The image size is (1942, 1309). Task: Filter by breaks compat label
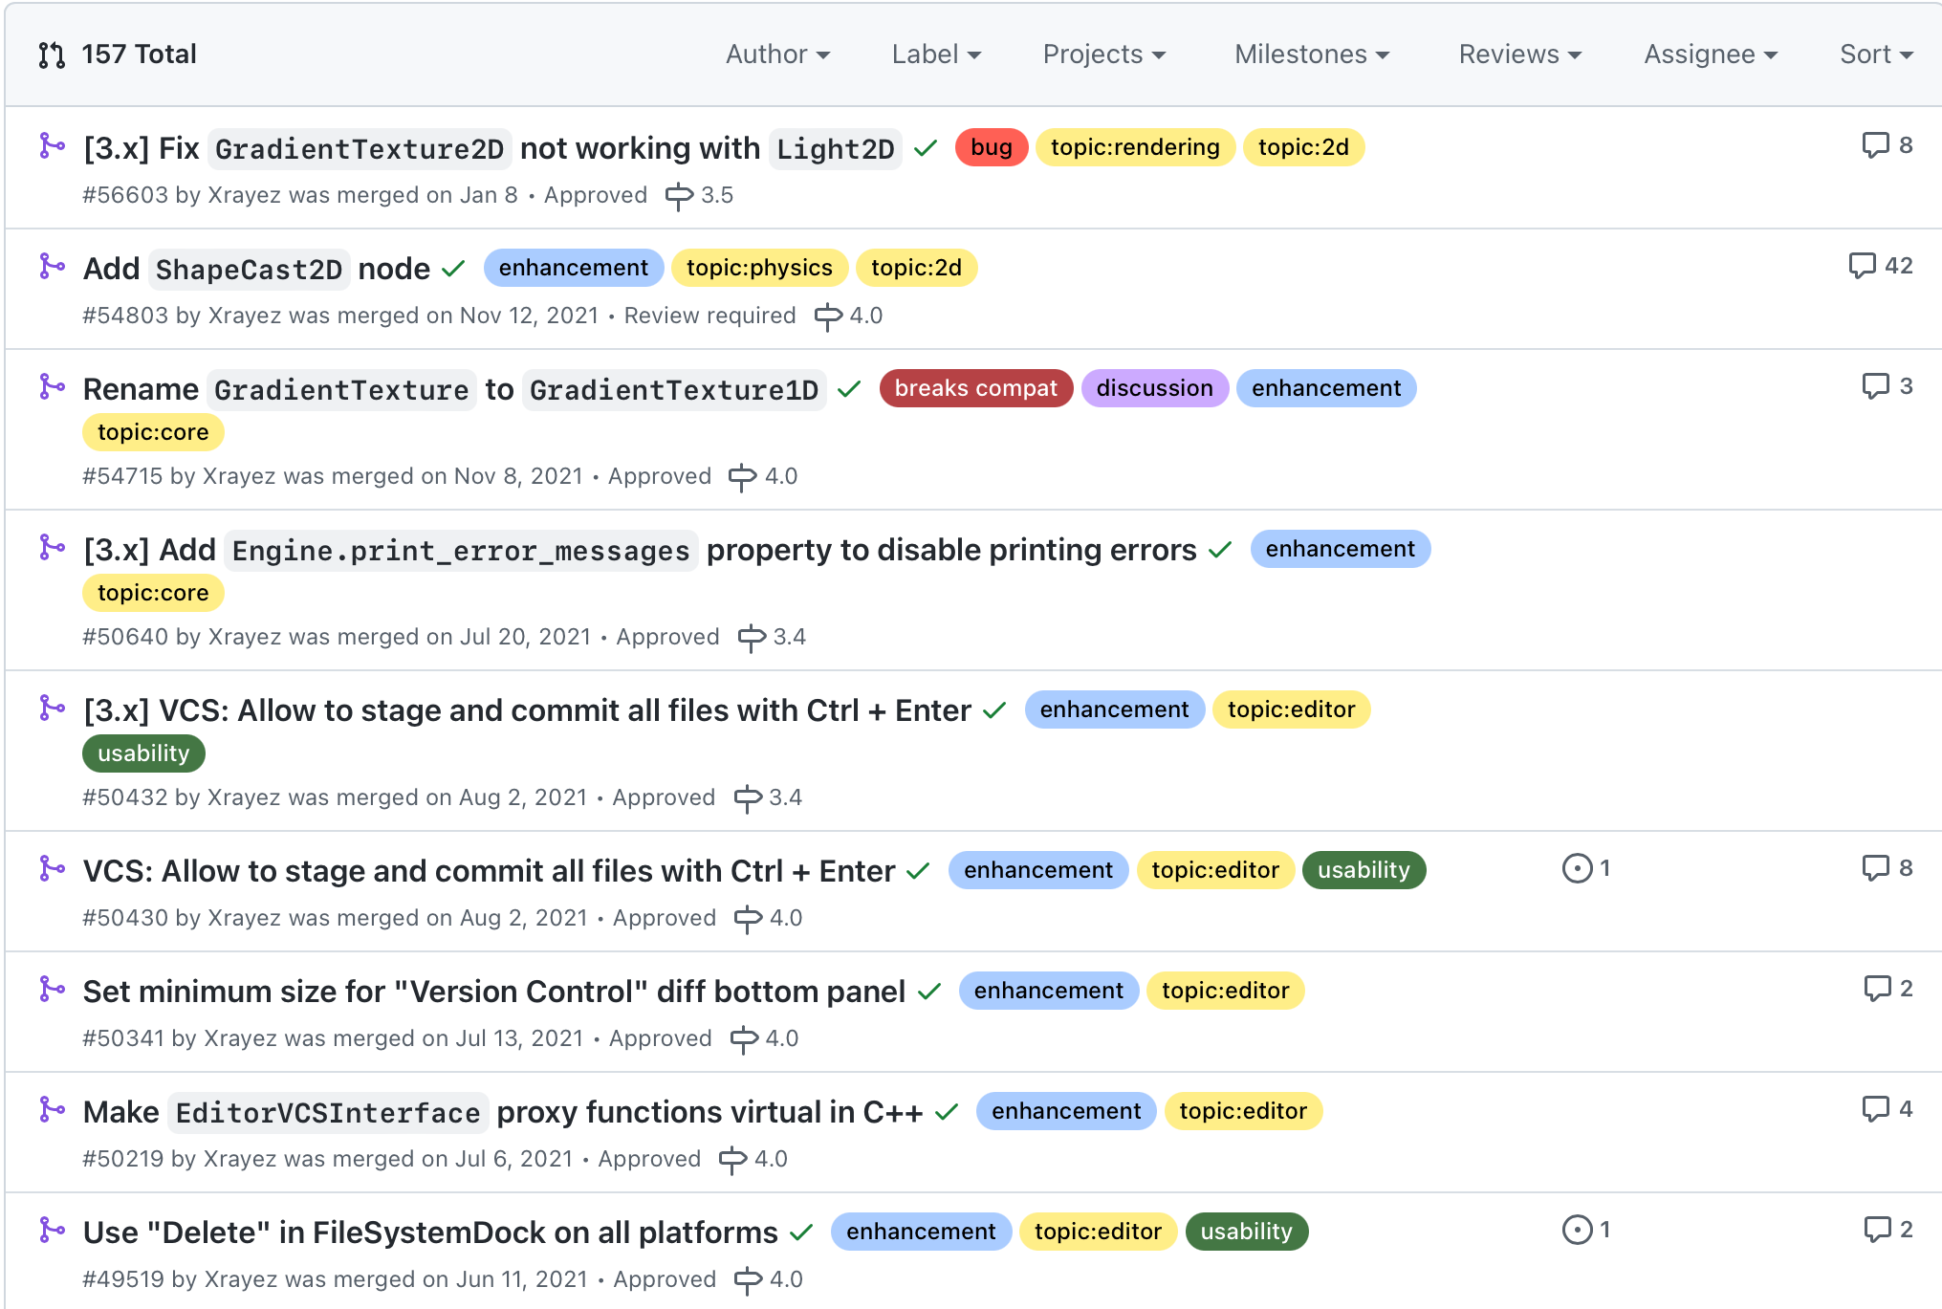point(976,388)
